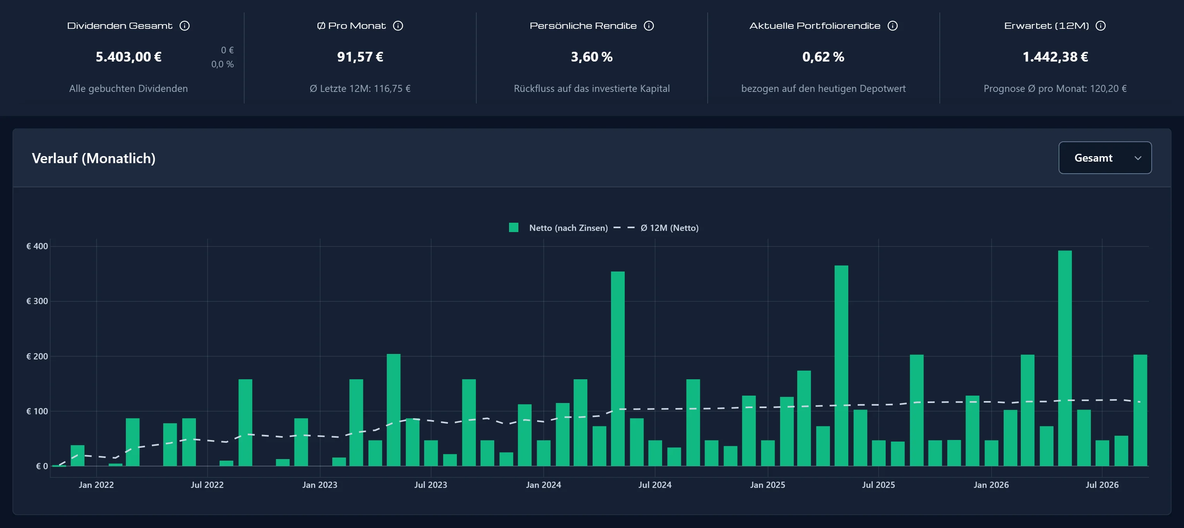The image size is (1184, 528).
Task: Click info icon next to Dividenden Gesamt
Action: 184,26
